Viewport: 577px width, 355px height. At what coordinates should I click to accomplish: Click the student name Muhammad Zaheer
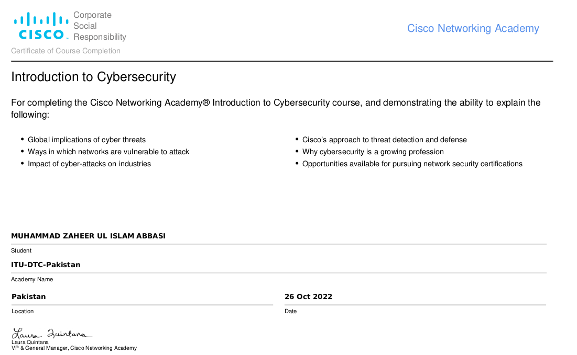[89, 236]
